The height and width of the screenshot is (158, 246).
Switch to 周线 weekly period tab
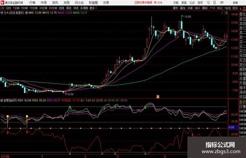click(x=69, y=8)
